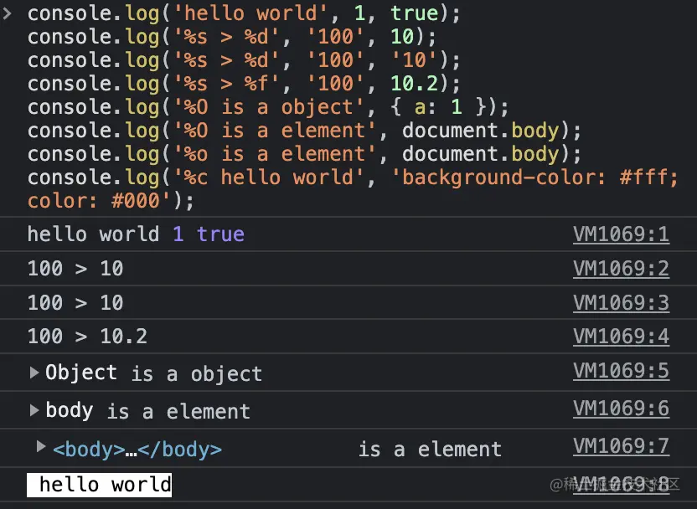Click the code line with { a: 1 }

tap(268, 107)
